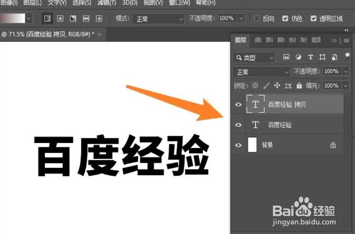The width and height of the screenshot is (355, 234).
Task: Select the linear gradient type icon
Action: pos(47,18)
